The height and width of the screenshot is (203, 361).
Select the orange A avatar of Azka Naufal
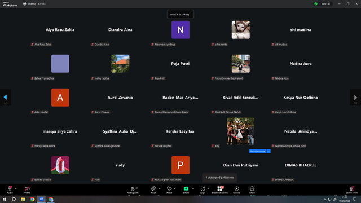click(x=60, y=98)
